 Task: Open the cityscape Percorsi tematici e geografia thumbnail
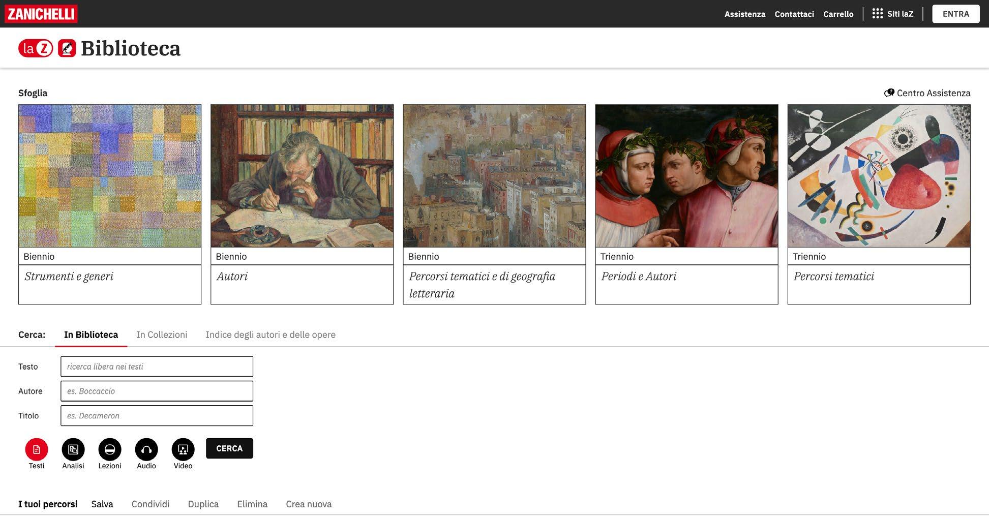point(494,176)
